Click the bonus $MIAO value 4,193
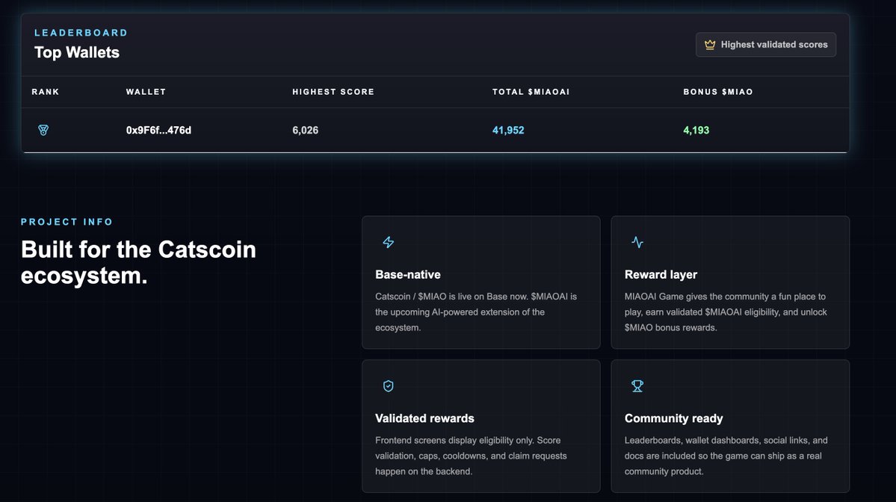 pyautogui.click(x=696, y=130)
